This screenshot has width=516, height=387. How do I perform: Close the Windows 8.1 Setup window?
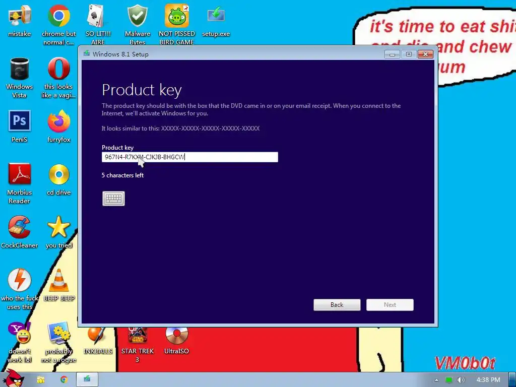click(425, 54)
